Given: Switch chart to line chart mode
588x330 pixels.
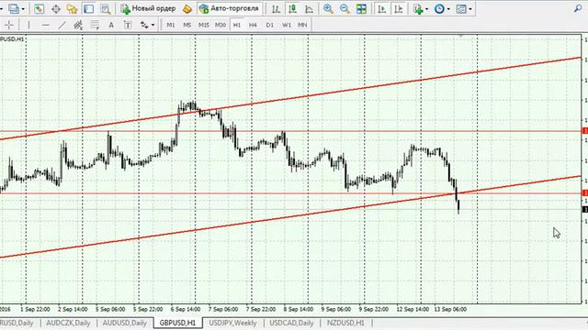Looking at the screenshot, I should (x=309, y=8).
